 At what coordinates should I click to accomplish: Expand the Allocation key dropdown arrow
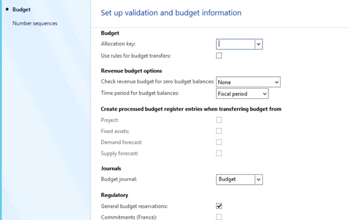coord(258,44)
